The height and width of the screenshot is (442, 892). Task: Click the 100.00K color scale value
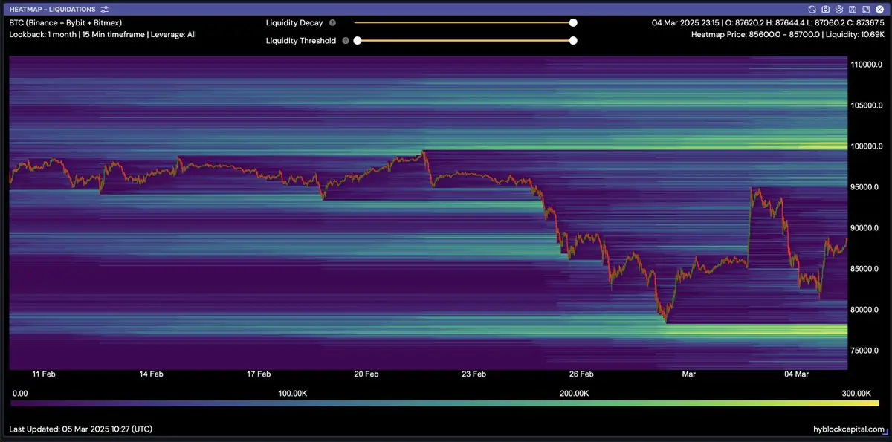(292, 393)
